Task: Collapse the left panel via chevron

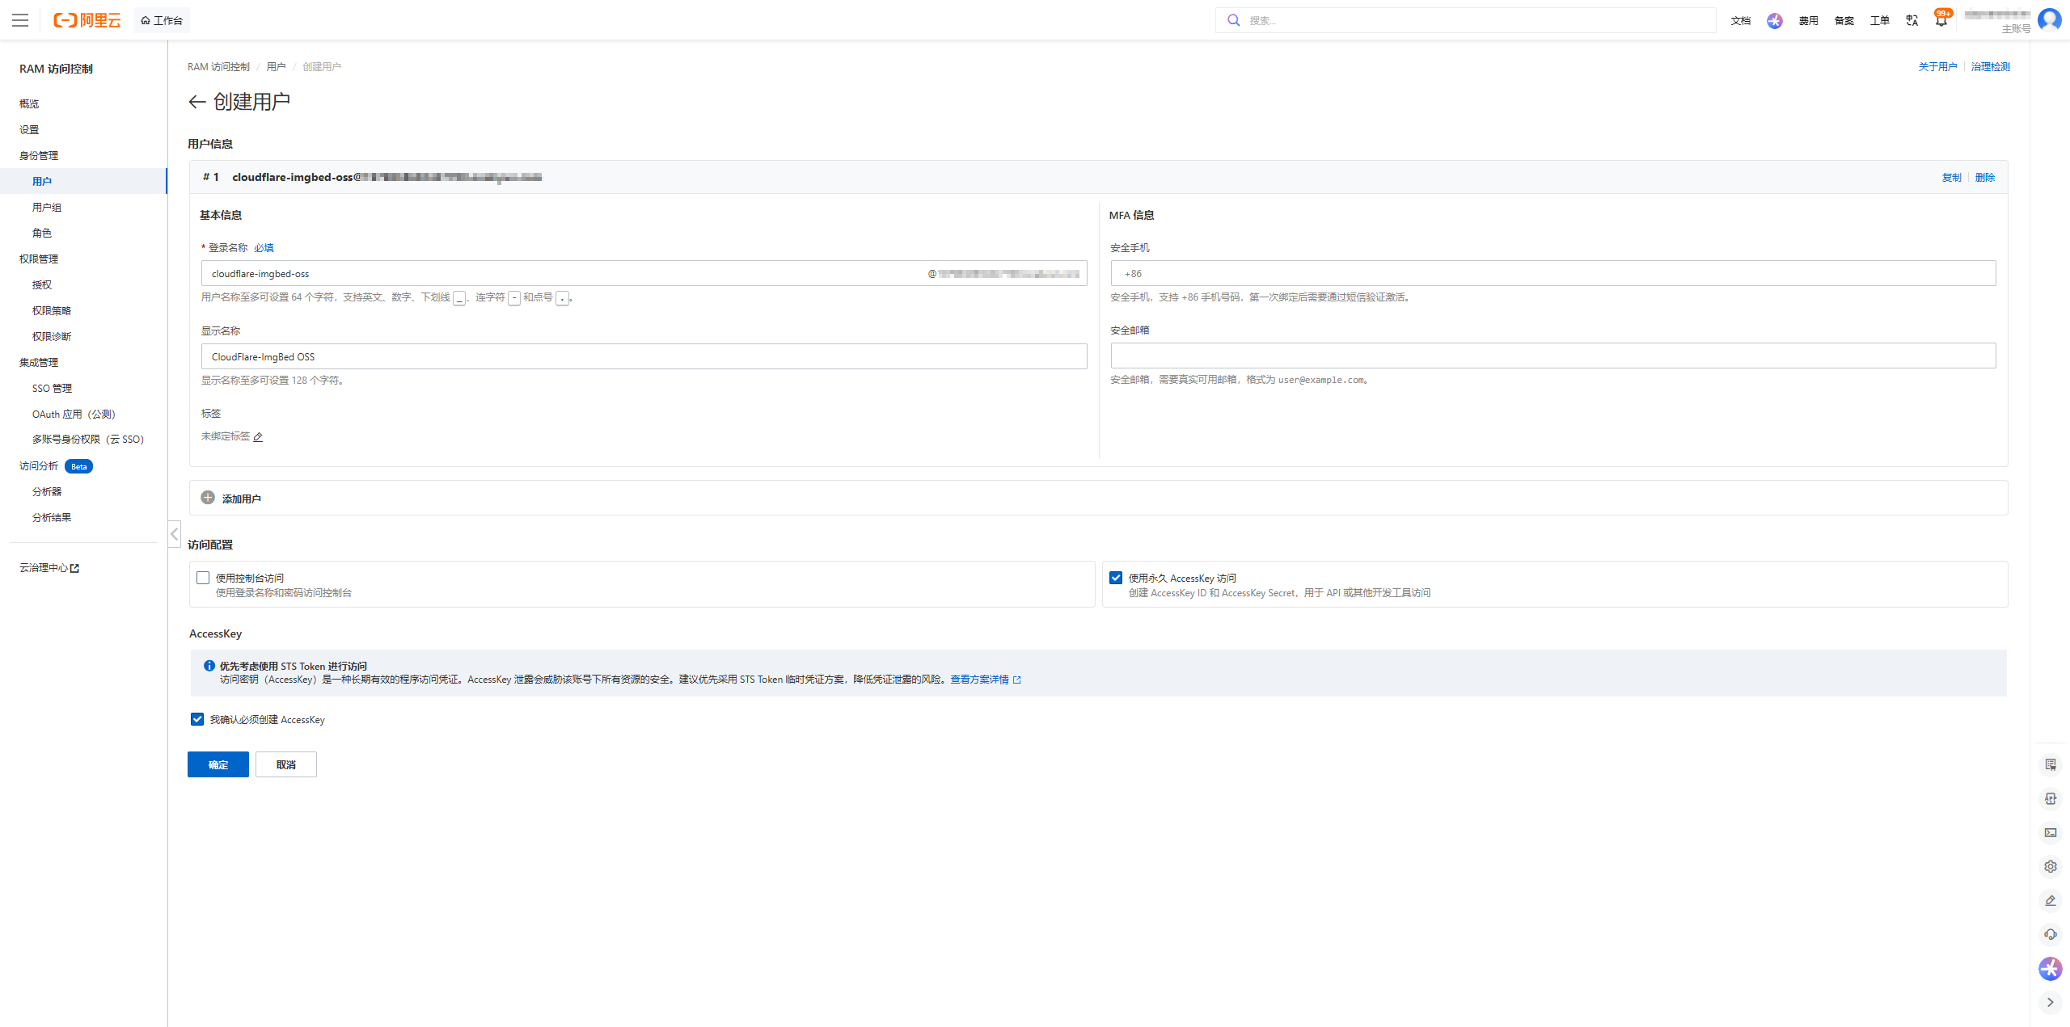Action: 175,534
